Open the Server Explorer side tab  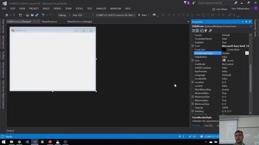click(3, 70)
